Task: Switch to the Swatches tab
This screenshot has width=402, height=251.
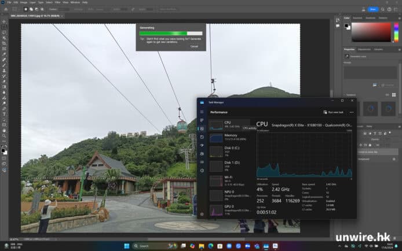Action: (356, 18)
